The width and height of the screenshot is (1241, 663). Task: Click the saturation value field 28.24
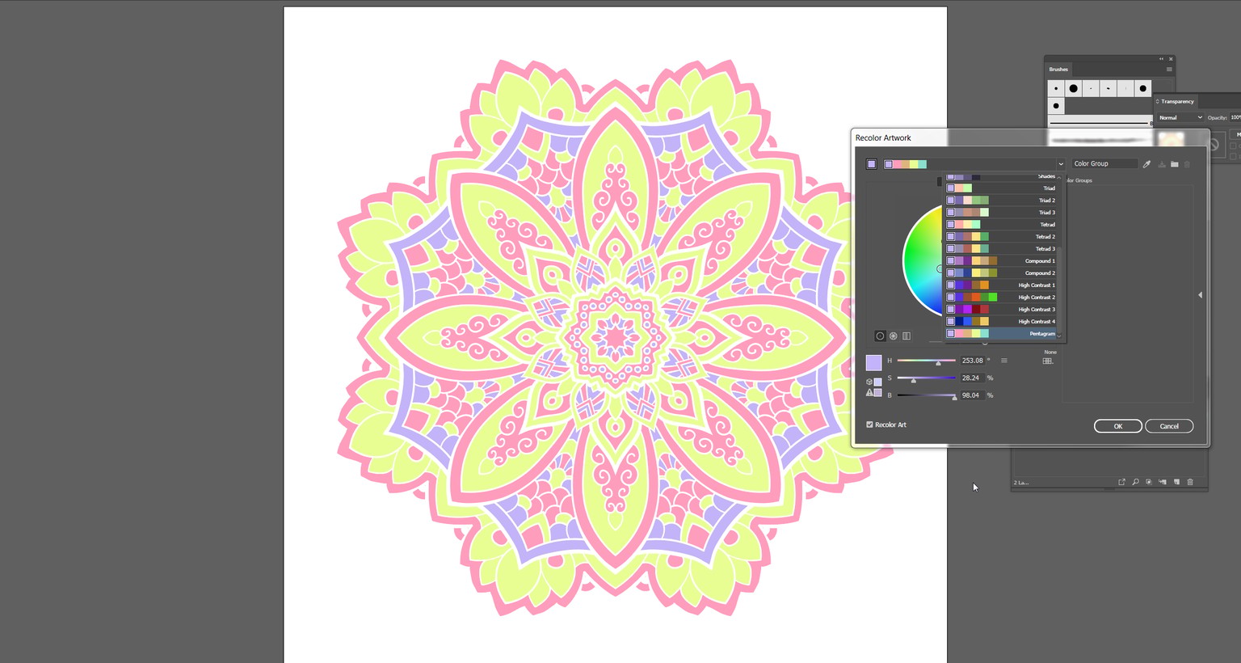pyautogui.click(x=972, y=378)
